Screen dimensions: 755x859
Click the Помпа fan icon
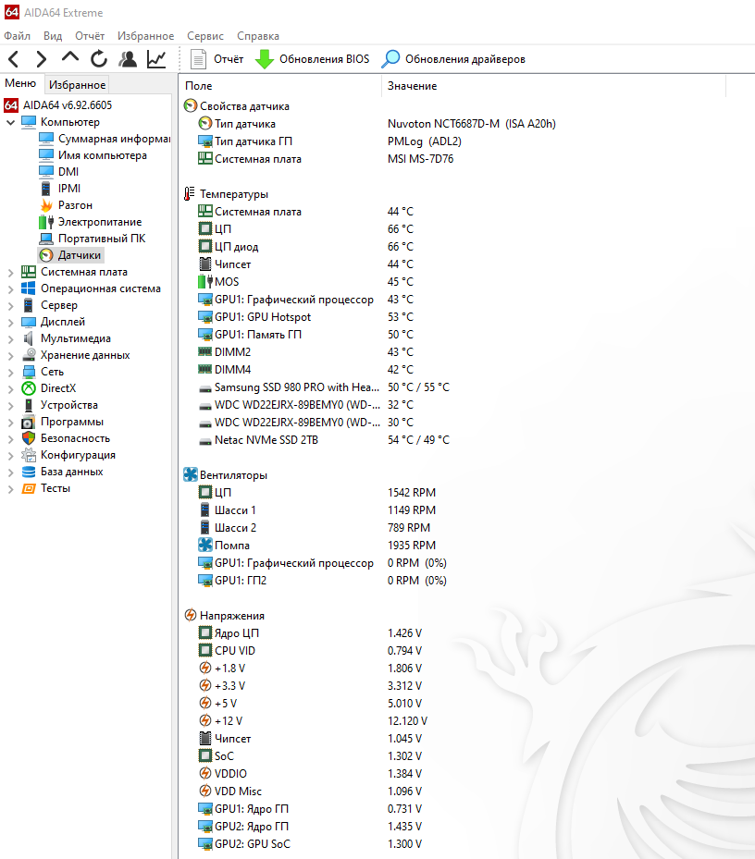click(205, 546)
